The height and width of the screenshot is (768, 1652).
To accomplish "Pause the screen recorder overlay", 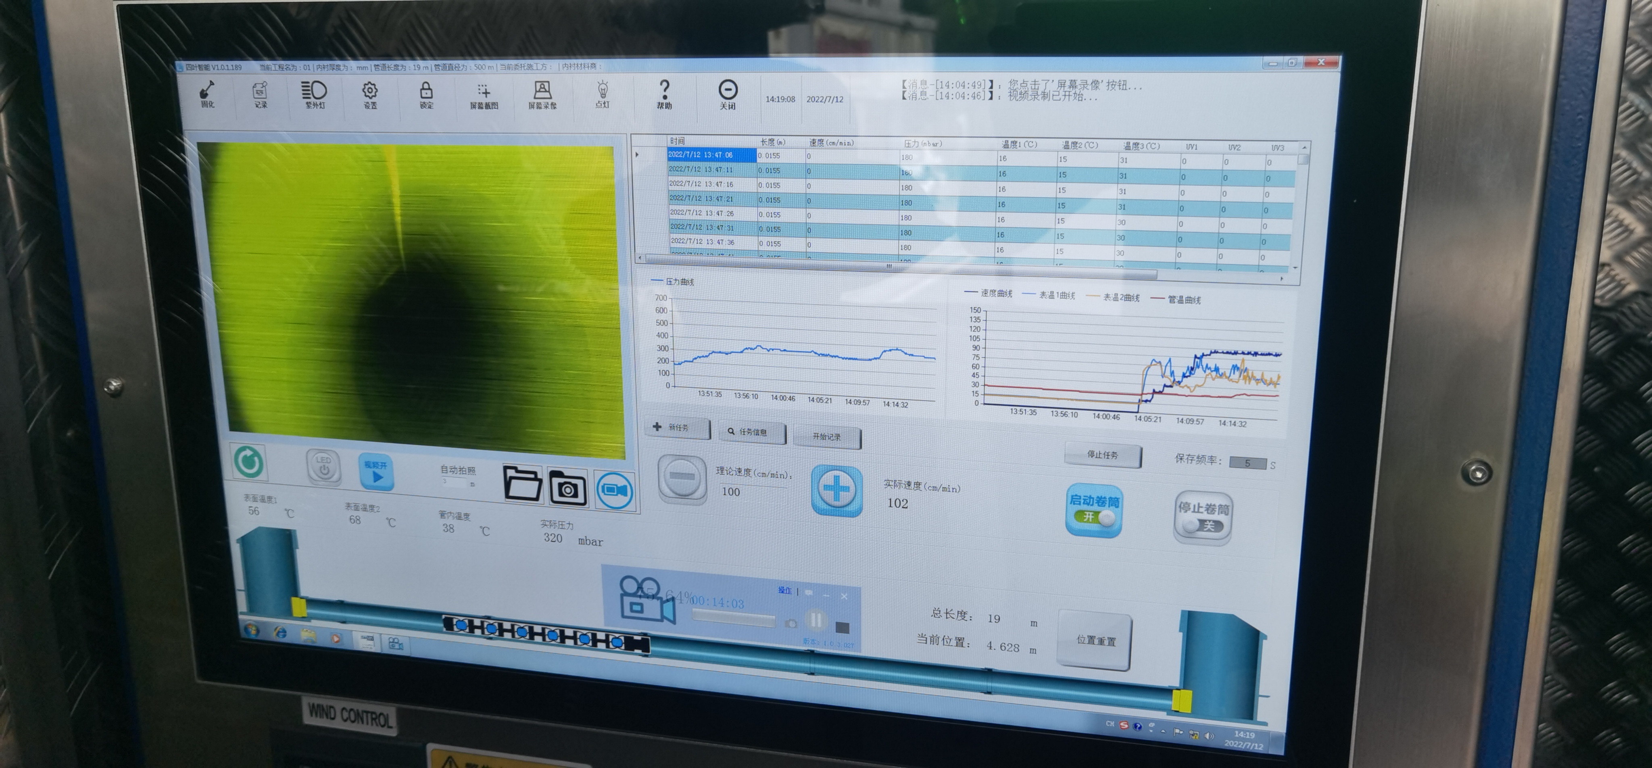I will pos(816,620).
